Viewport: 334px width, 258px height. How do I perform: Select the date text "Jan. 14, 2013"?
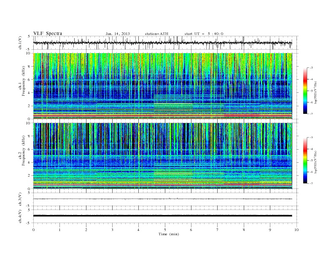tap(118, 34)
